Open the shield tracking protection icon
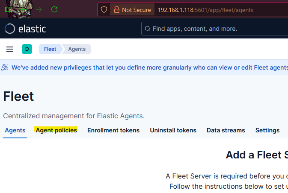Image resolution: width=288 pixels, height=193 pixels. pos(104,9)
